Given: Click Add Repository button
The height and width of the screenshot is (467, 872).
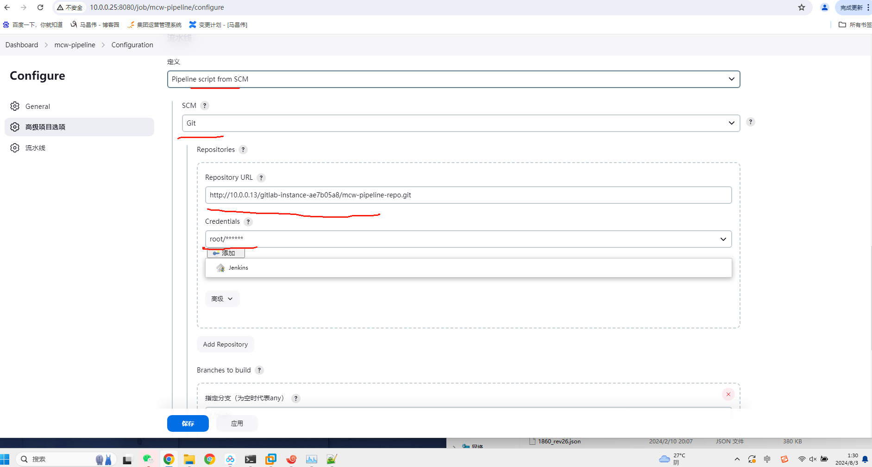Looking at the screenshot, I should [x=225, y=344].
